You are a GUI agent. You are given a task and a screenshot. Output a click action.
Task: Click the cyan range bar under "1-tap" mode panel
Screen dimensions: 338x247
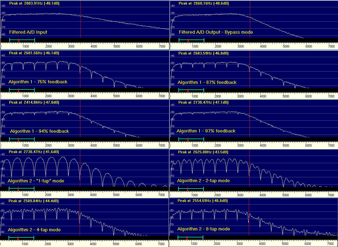coord(22,189)
